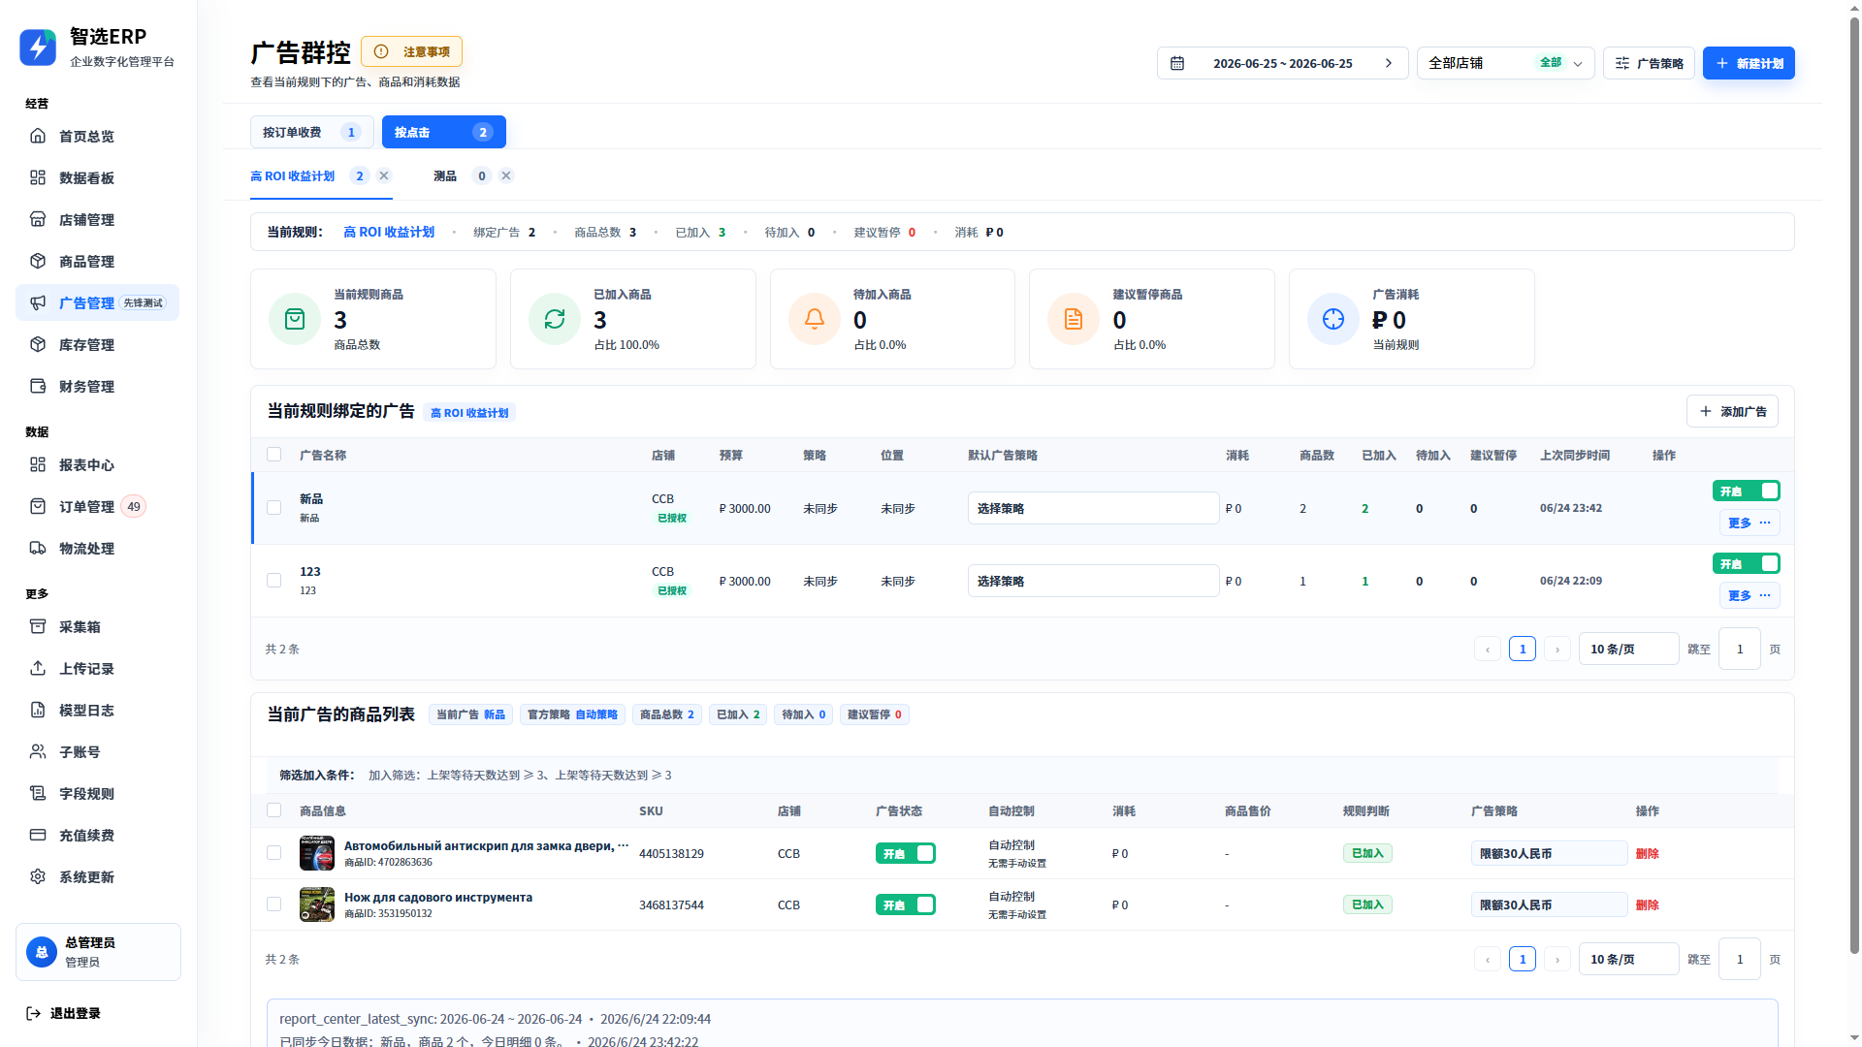Open 10 条/页 selector in ads table
Image resolution: width=1862 pixels, height=1047 pixels.
coord(1628,649)
